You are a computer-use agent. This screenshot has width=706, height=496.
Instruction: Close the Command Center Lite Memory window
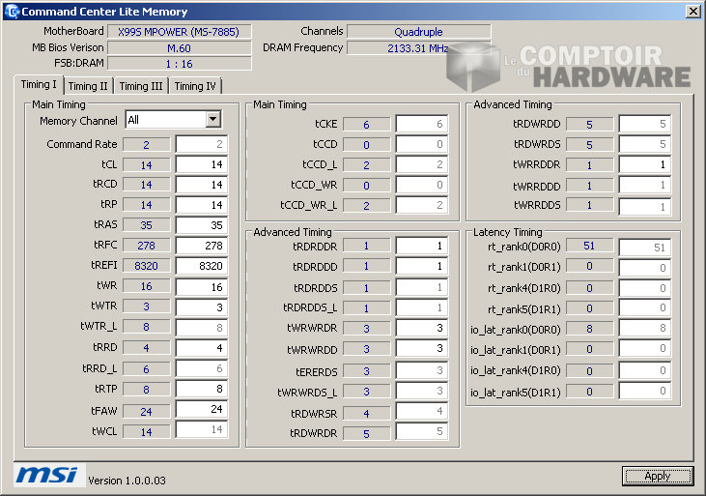[x=692, y=11]
